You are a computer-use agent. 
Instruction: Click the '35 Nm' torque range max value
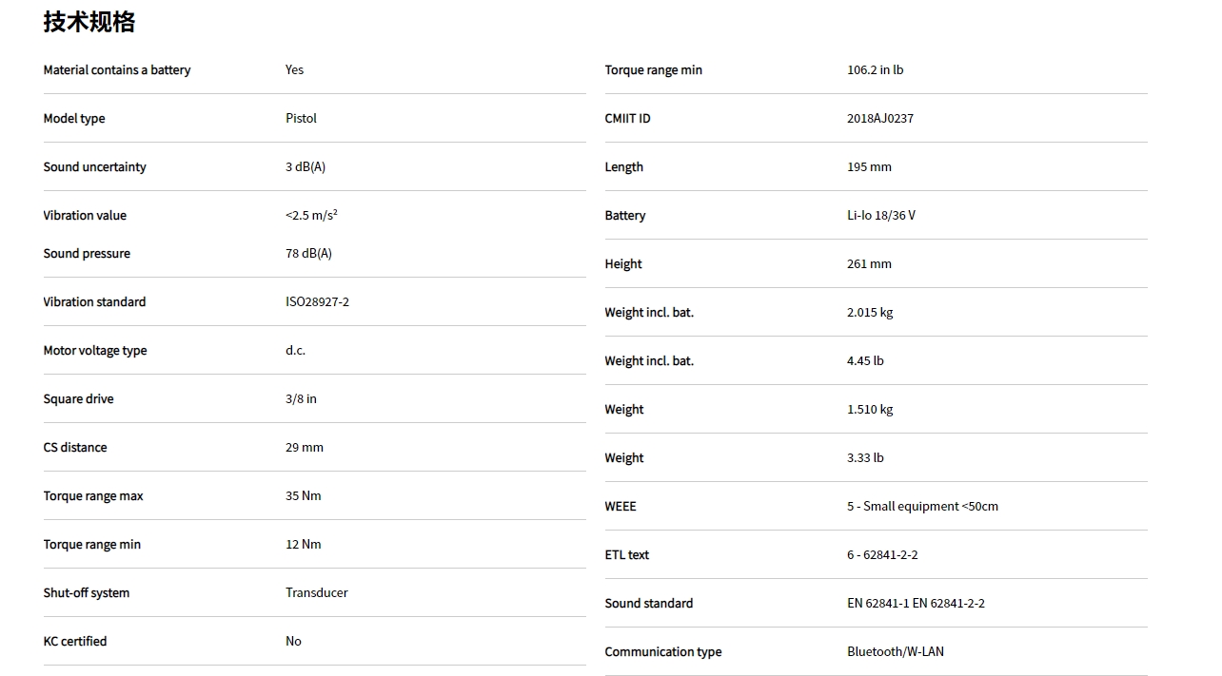click(x=303, y=496)
